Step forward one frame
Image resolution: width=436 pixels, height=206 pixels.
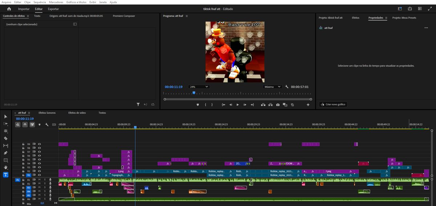pyautogui.click(x=245, y=105)
